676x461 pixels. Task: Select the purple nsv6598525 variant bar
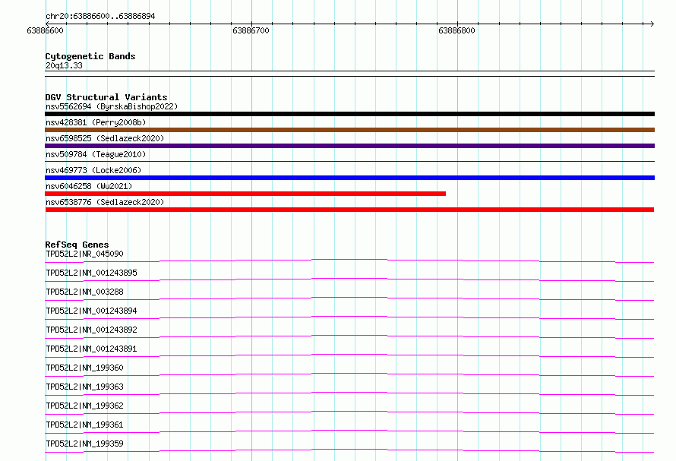tap(349, 146)
